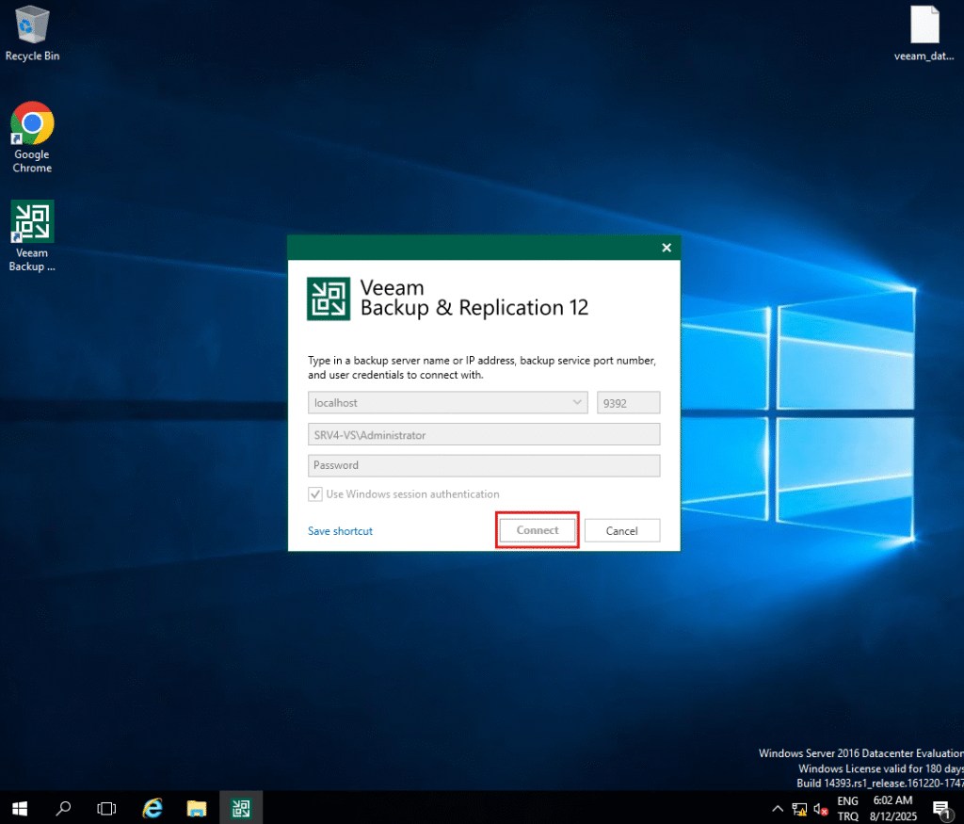Open the Recycle Bin desktop icon
The width and height of the screenshot is (964, 824).
click(x=32, y=33)
